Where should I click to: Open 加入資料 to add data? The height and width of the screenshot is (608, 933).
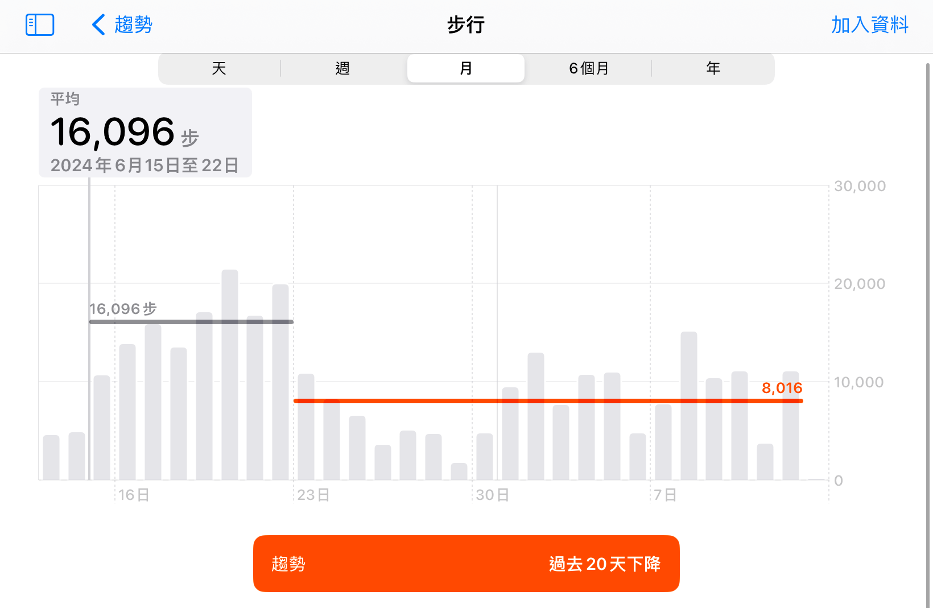point(869,25)
